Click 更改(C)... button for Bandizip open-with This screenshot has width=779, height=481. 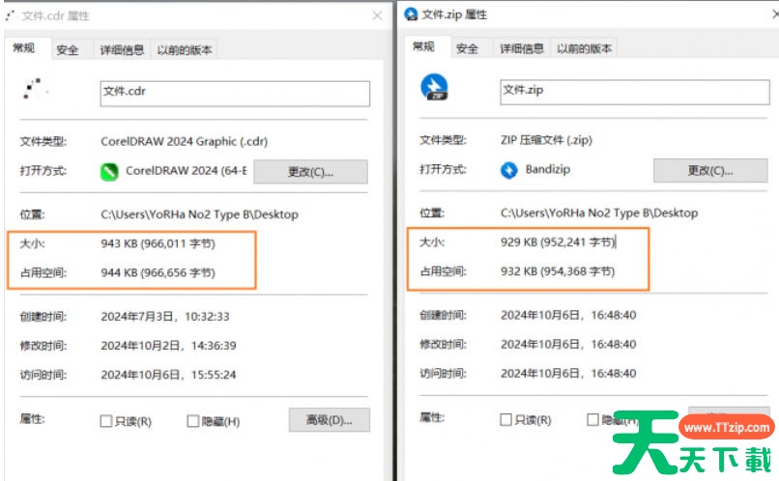tap(710, 170)
